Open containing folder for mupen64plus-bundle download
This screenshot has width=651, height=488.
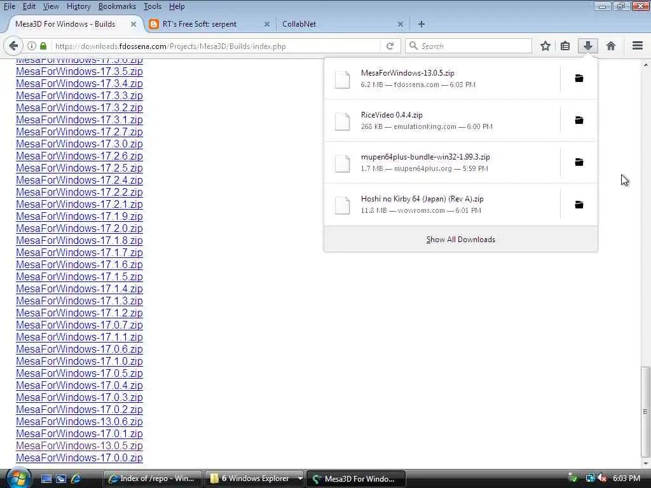click(x=579, y=162)
